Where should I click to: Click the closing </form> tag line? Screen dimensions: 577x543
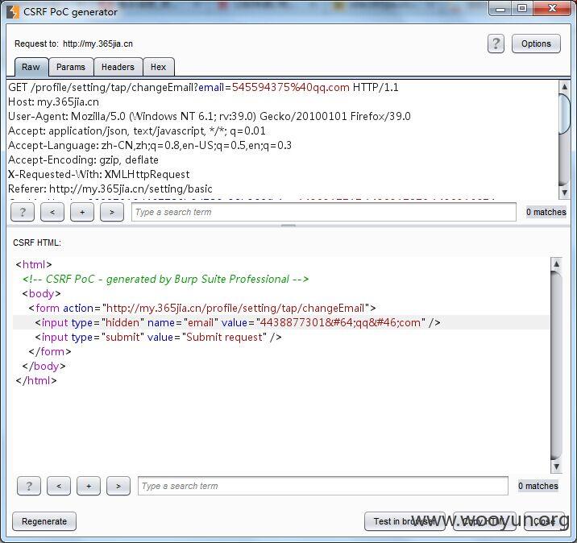tap(50, 352)
